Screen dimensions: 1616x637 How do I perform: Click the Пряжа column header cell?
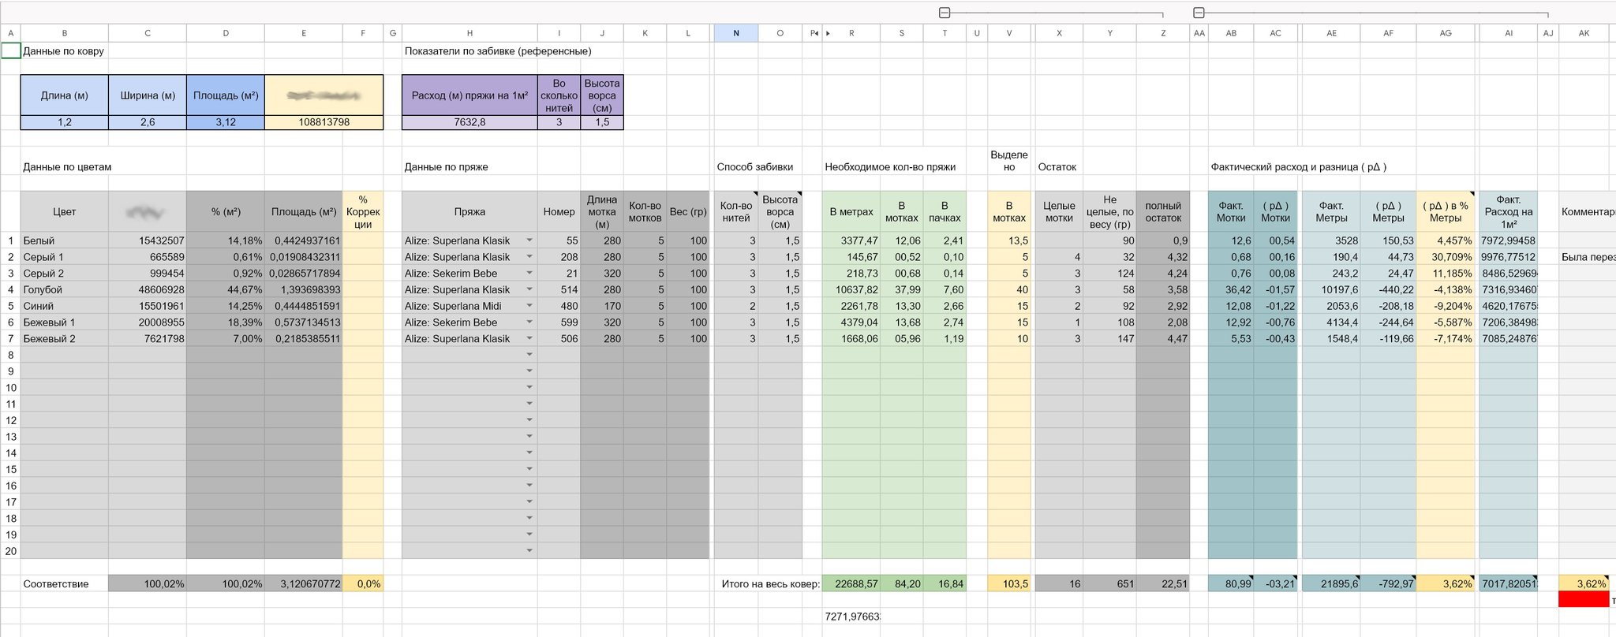(469, 211)
